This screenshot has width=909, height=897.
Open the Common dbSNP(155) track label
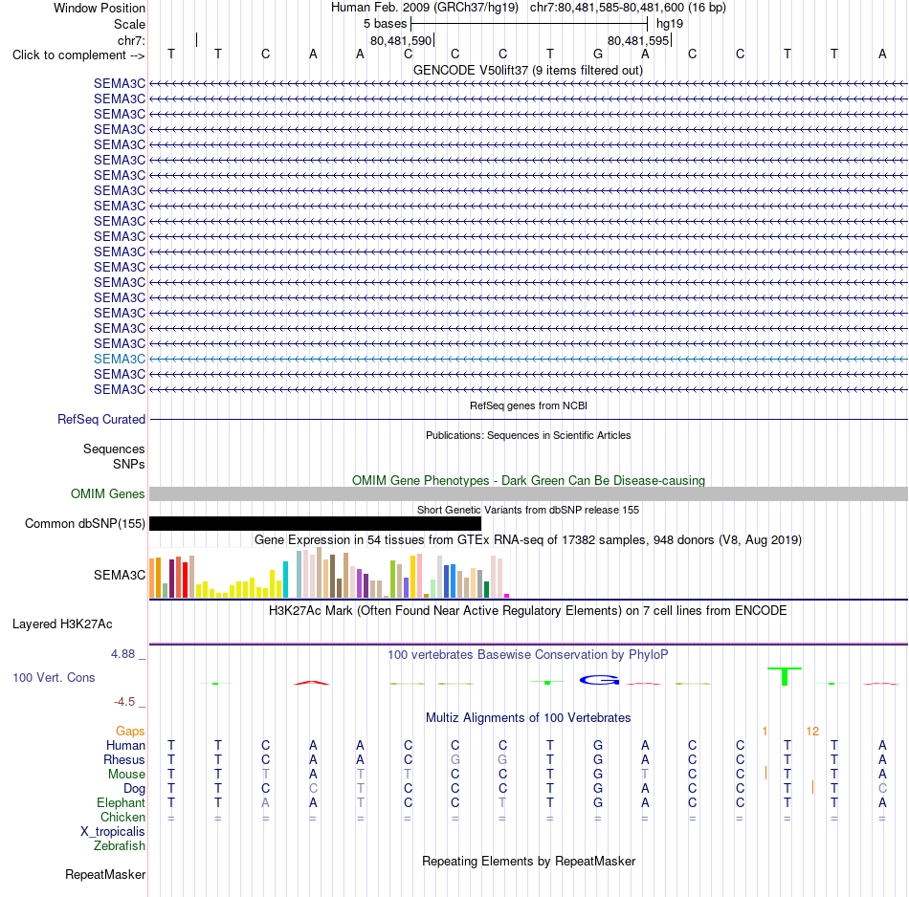click(84, 524)
